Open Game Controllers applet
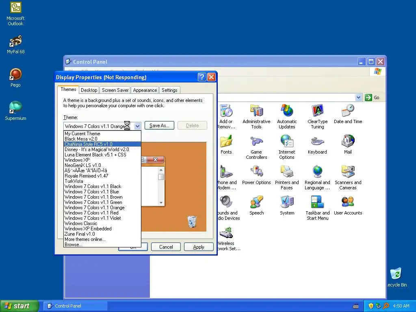416x312 pixels. tap(256, 147)
